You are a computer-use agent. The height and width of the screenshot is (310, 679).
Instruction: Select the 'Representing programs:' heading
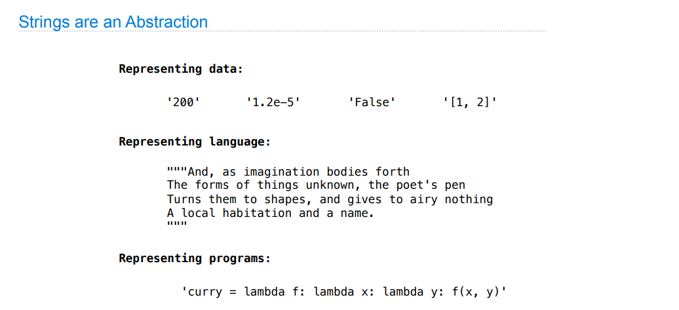(x=195, y=258)
